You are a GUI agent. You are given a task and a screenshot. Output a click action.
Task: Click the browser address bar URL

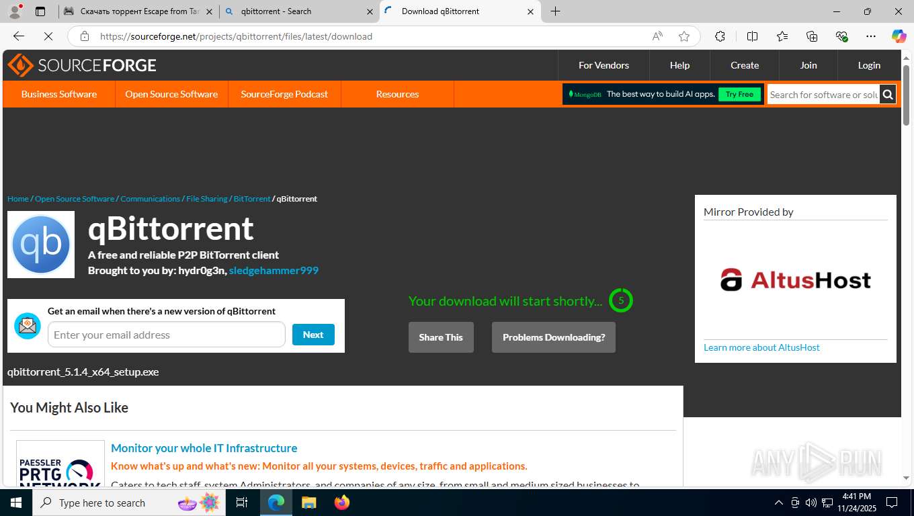[236, 36]
